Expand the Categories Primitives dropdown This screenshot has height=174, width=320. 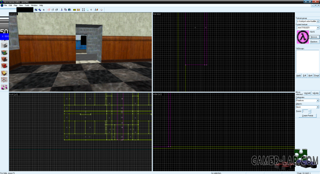307,100
